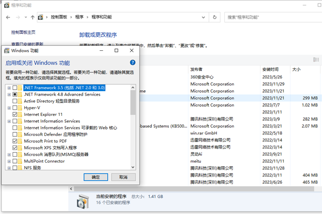This screenshot has height=214, width=322.
Task: Click the folder icon beside Internet Explorer 11
Action: tap(20, 114)
